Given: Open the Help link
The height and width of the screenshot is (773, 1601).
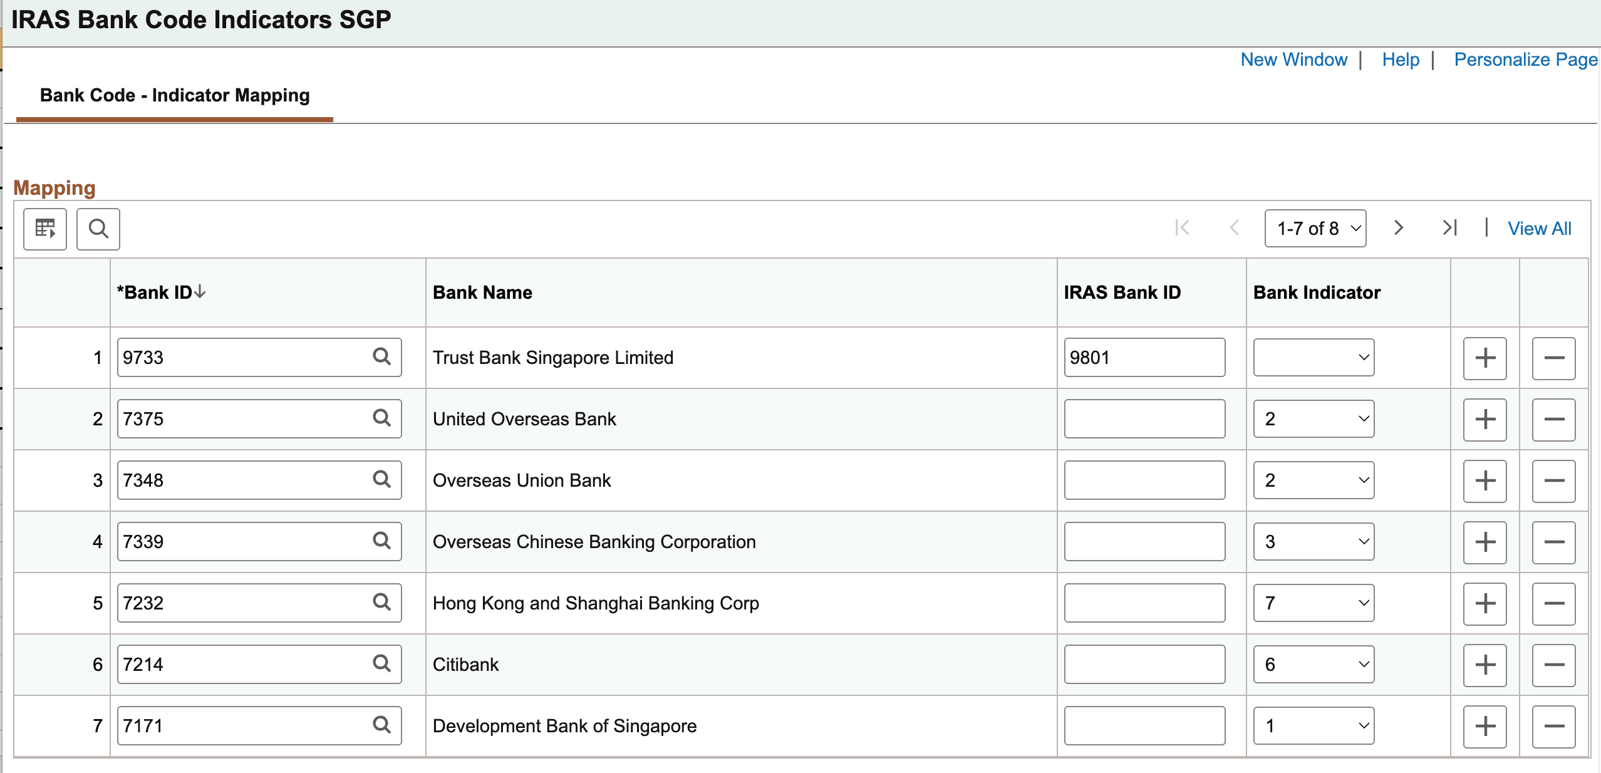Looking at the screenshot, I should tap(1401, 60).
